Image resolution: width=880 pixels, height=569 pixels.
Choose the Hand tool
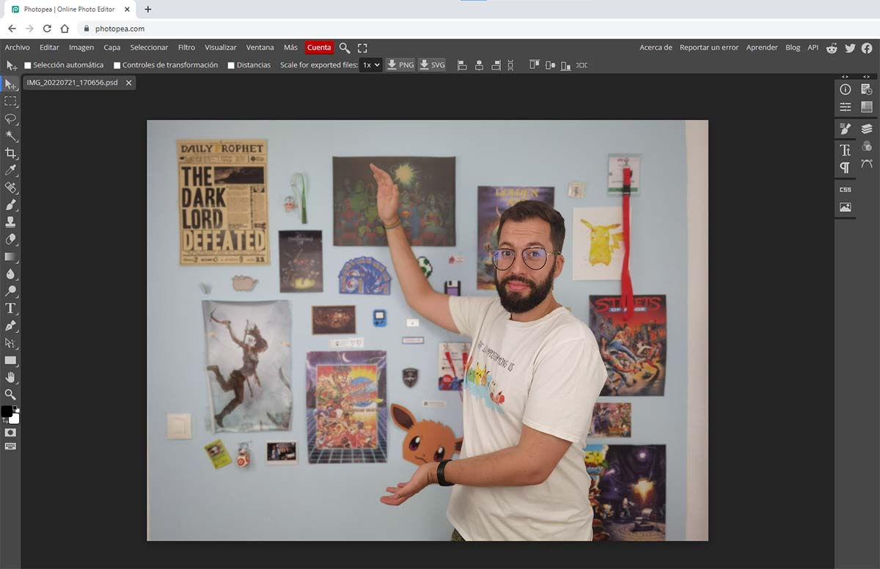point(11,377)
